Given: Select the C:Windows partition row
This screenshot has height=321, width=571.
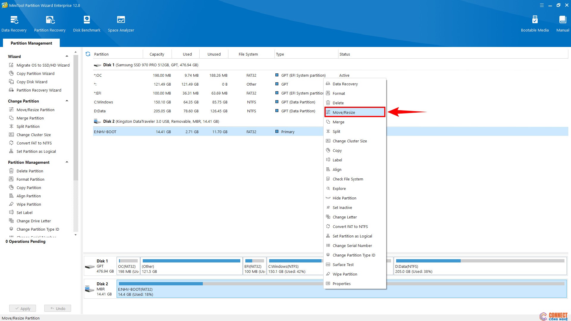Looking at the screenshot, I should coord(208,102).
